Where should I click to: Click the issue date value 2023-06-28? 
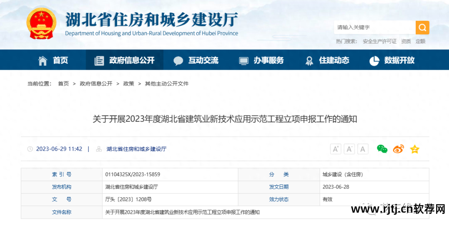pos(336,187)
